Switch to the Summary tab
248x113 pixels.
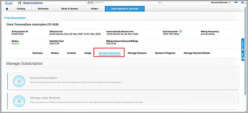tap(38, 53)
